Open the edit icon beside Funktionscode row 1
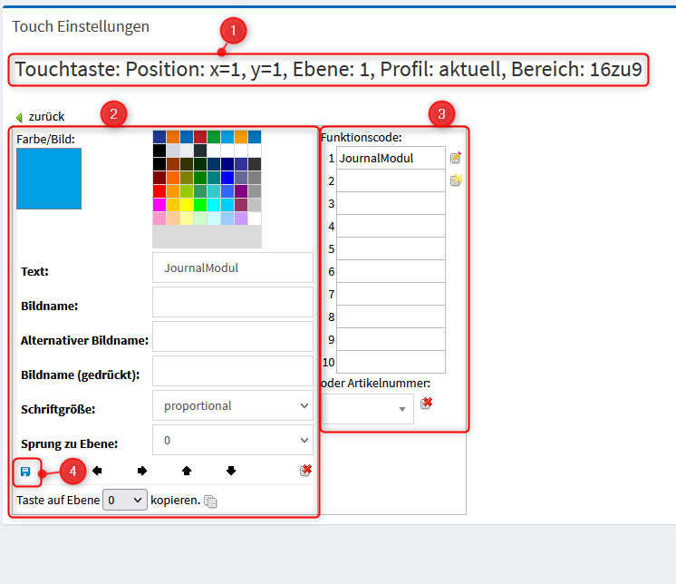This screenshot has height=584, width=676. point(456,158)
